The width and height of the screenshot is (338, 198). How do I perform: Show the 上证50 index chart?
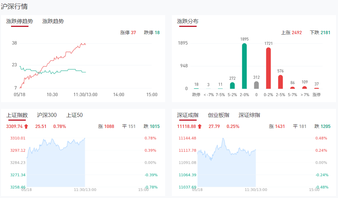[x=74, y=115]
